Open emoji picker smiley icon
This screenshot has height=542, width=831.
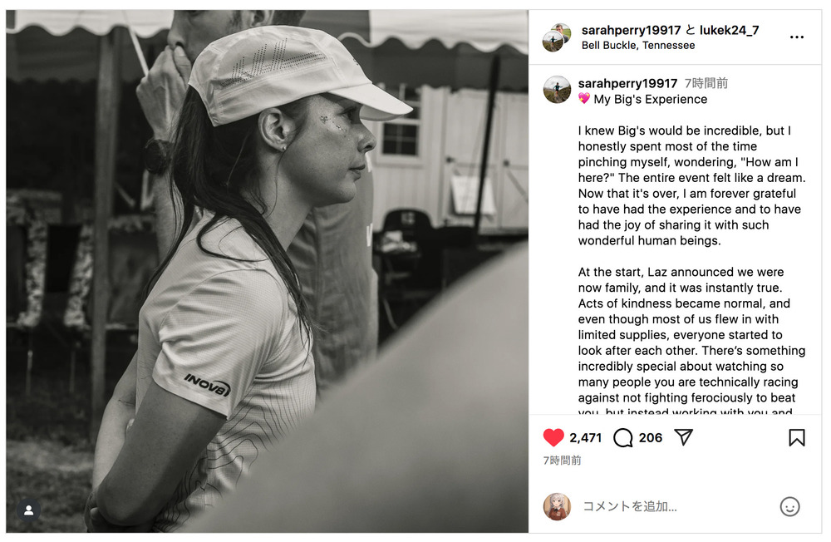point(789,506)
